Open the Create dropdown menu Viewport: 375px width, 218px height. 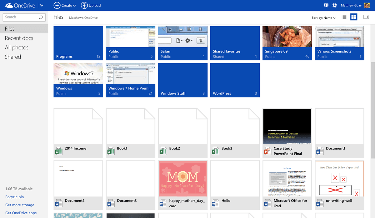65,5
